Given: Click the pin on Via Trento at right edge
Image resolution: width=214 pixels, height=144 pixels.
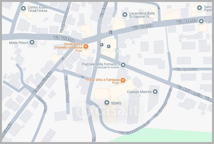Looking at the screenshot, I should point(201,21).
